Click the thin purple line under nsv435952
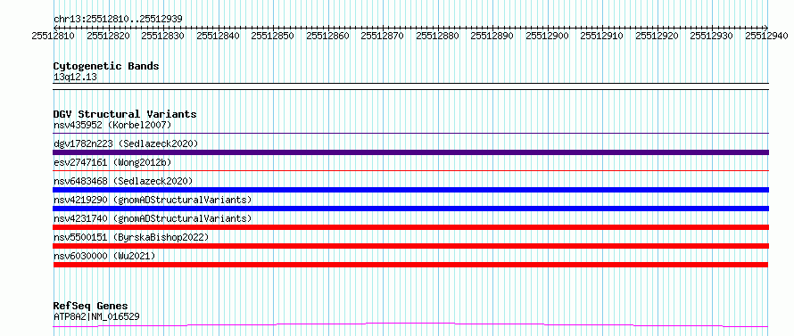Screen dimensions: 794x336 pos(411,134)
